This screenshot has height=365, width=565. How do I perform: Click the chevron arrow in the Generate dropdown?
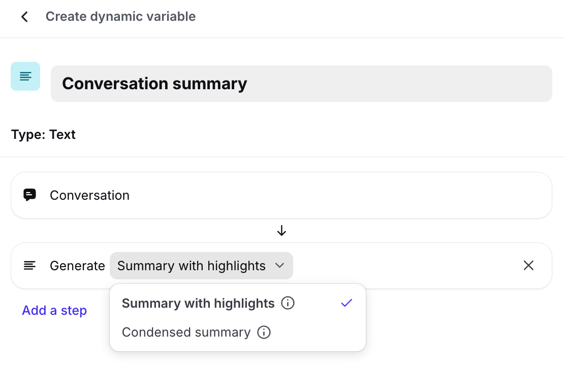[279, 266]
